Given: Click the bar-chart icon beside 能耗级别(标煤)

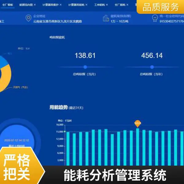Looking at the screenshot, I should [x=106, y=18].
